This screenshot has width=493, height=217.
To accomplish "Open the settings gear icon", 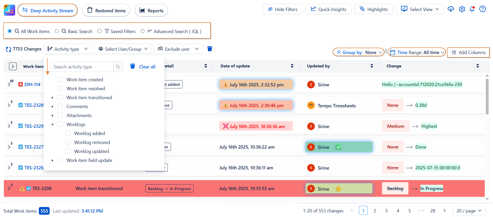I will 462,9.
